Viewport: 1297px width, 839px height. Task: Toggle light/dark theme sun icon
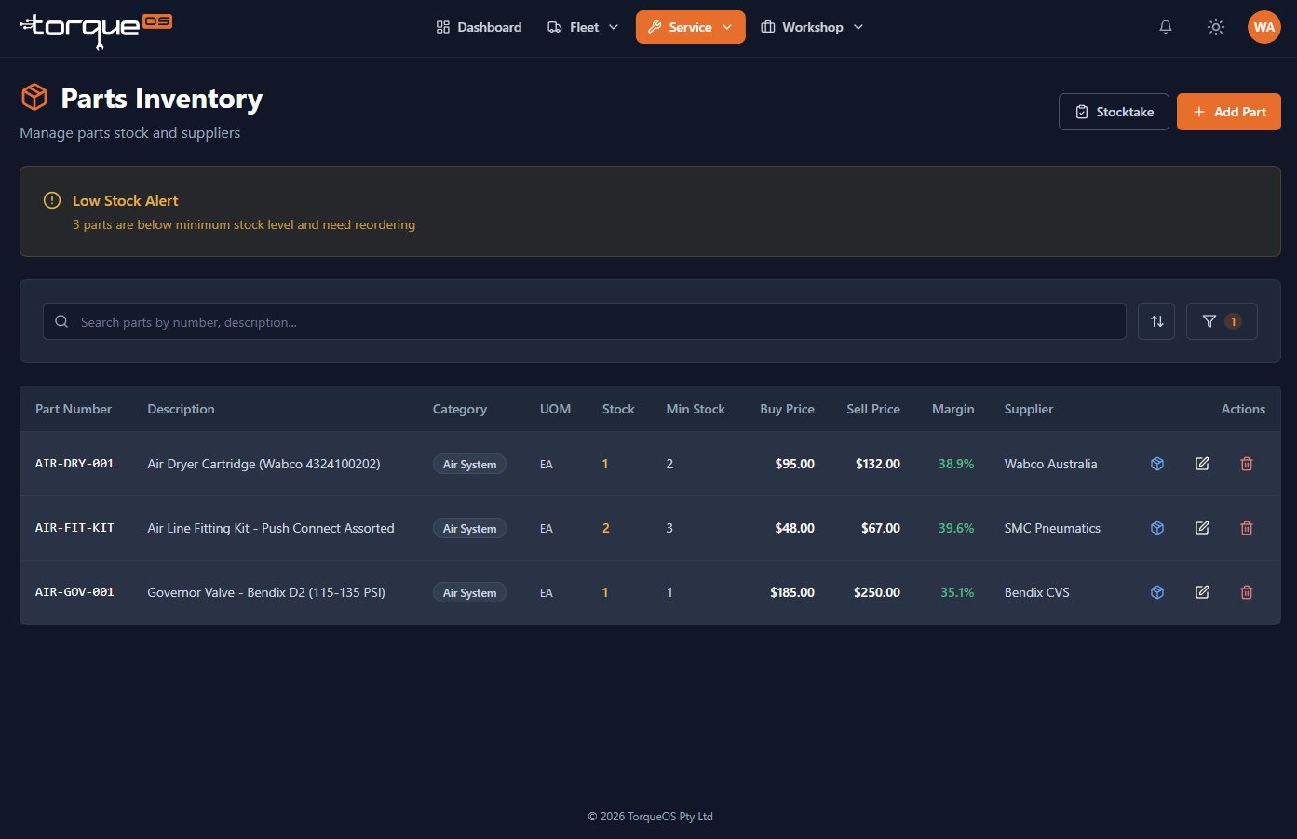1215,27
